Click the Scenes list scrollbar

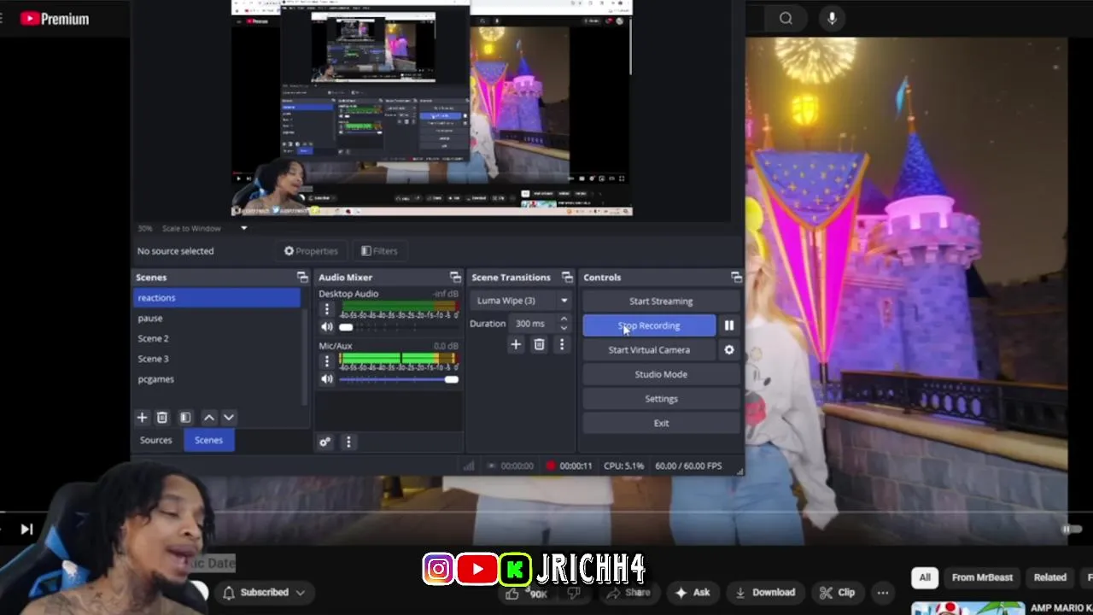click(305, 356)
